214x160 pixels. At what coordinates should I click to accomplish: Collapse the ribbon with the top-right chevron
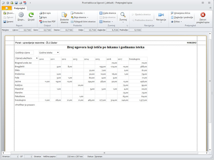pyautogui.click(x=210, y=8)
